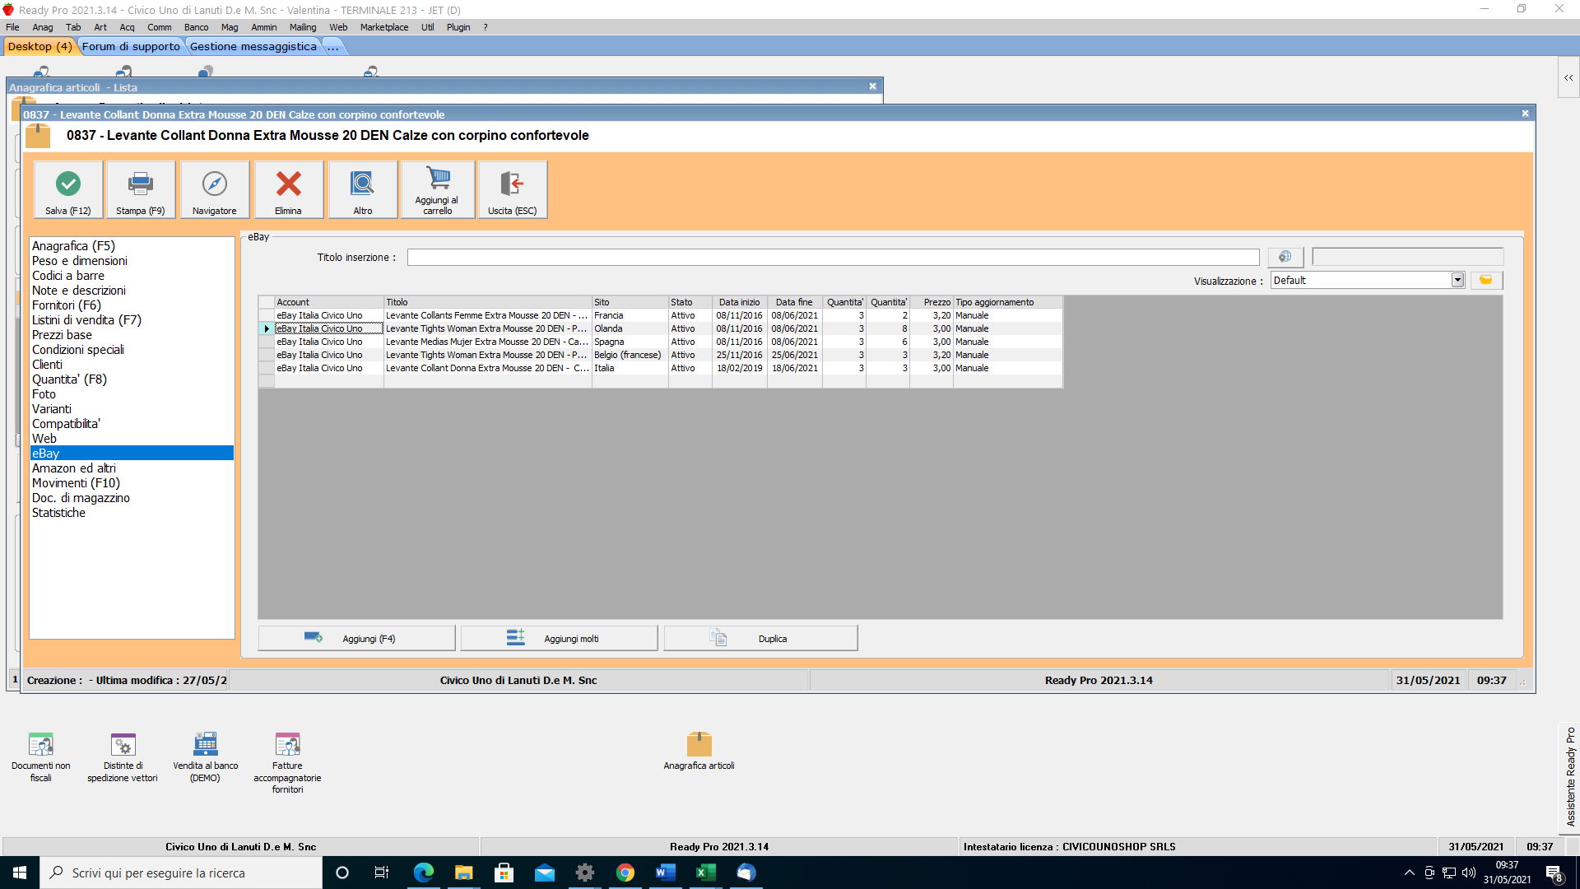Open the Assistente Ready Pro side tab
The height and width of the screenshot is (889, 1580).
point(1570,776)
